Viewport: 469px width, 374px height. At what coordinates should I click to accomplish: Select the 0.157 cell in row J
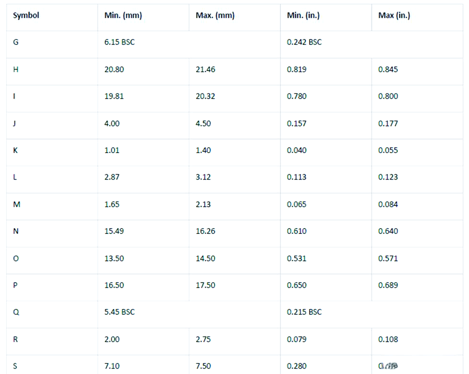297,124
